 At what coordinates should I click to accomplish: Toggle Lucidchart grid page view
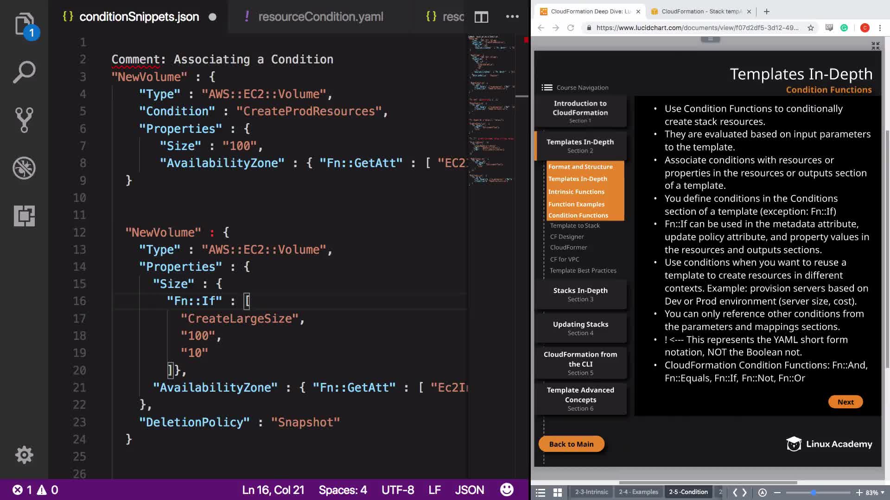pos(558,492)
